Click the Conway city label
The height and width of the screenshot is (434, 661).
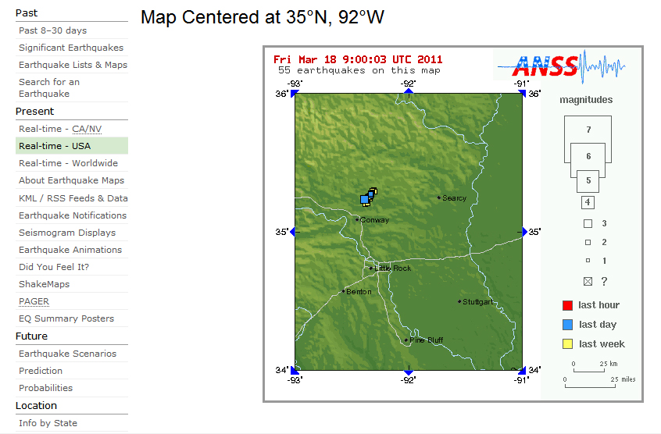point(374,220)
